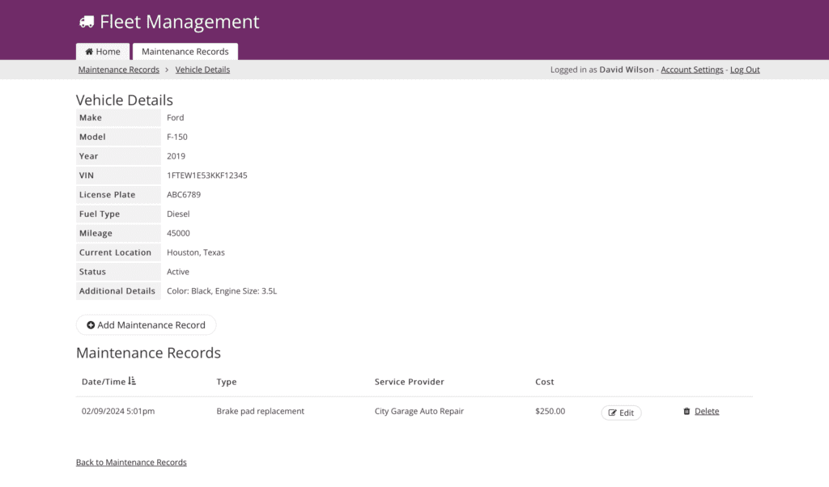Log Out of the account
Image resolution: width=829 pixels, height=487 pixels.
point(745,70)
